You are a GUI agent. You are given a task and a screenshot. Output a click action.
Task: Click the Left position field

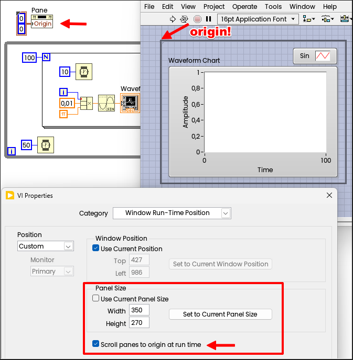[x=139, y=272]
